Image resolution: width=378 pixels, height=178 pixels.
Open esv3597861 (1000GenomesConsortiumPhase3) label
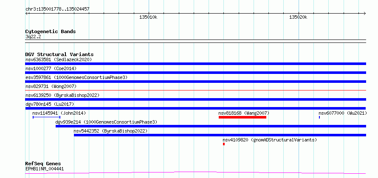(x=76, y=77)
